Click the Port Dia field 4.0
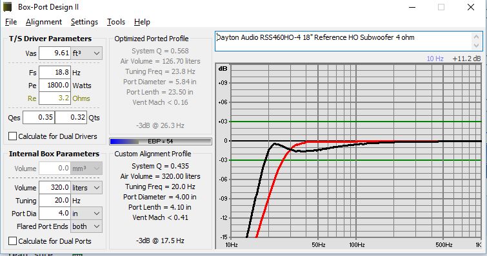Image resolution: width=487 pixels, height=256 pixels. [55, 214]
